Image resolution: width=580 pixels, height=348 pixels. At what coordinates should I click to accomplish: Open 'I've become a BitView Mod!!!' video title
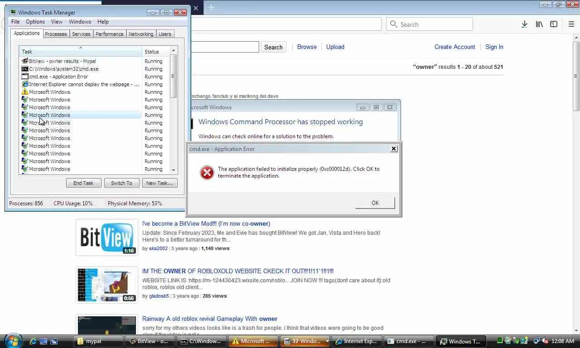(x=206, y=223)
